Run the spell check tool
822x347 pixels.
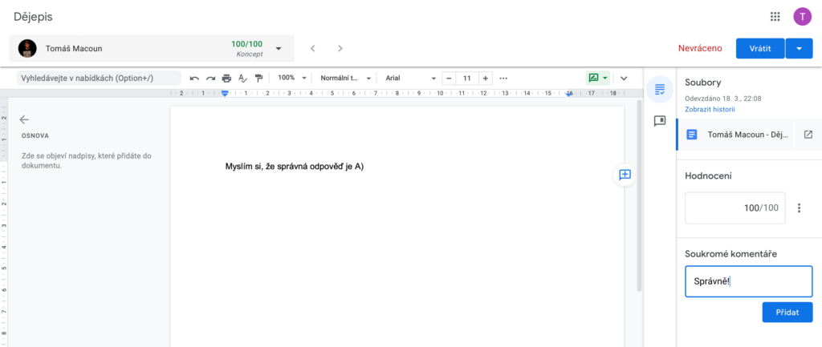pos(242,79)
